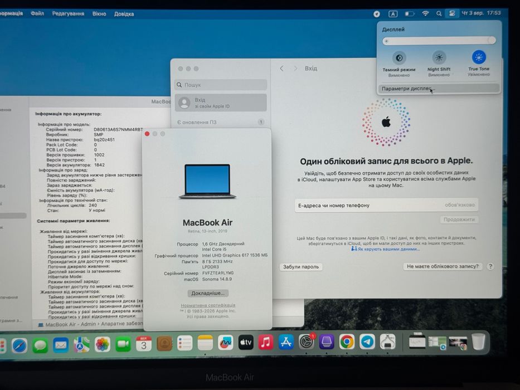The width and height of the screenshot is (520, 390).
Task: Click Е-адреса чи номер телефону field
Action: 386,205
